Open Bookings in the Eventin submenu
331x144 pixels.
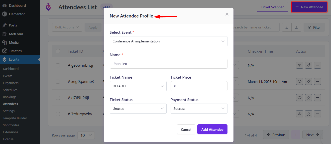[x=9, y=97]
